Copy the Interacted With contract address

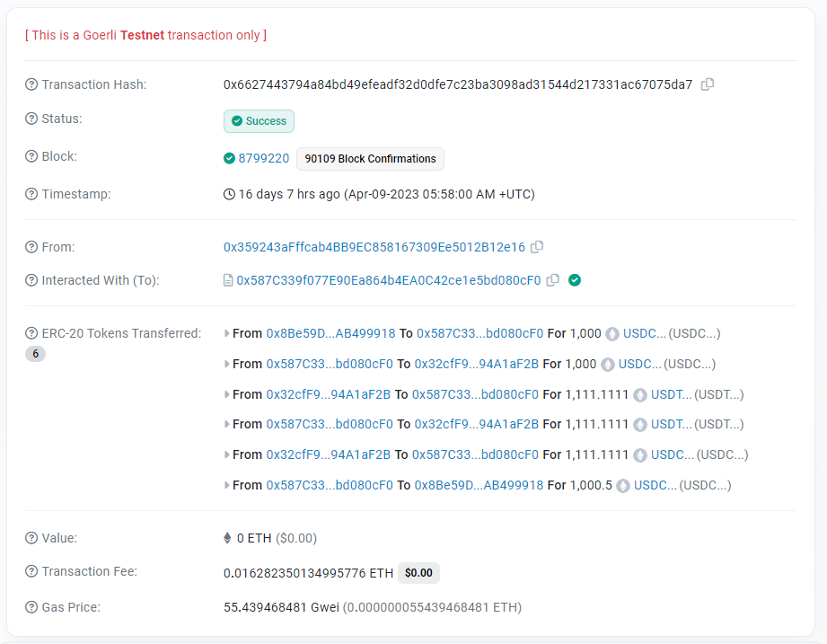coord(553,280)
